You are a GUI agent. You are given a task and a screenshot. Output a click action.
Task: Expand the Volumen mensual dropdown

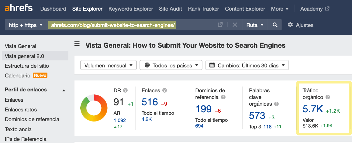(x=109, y=65)
